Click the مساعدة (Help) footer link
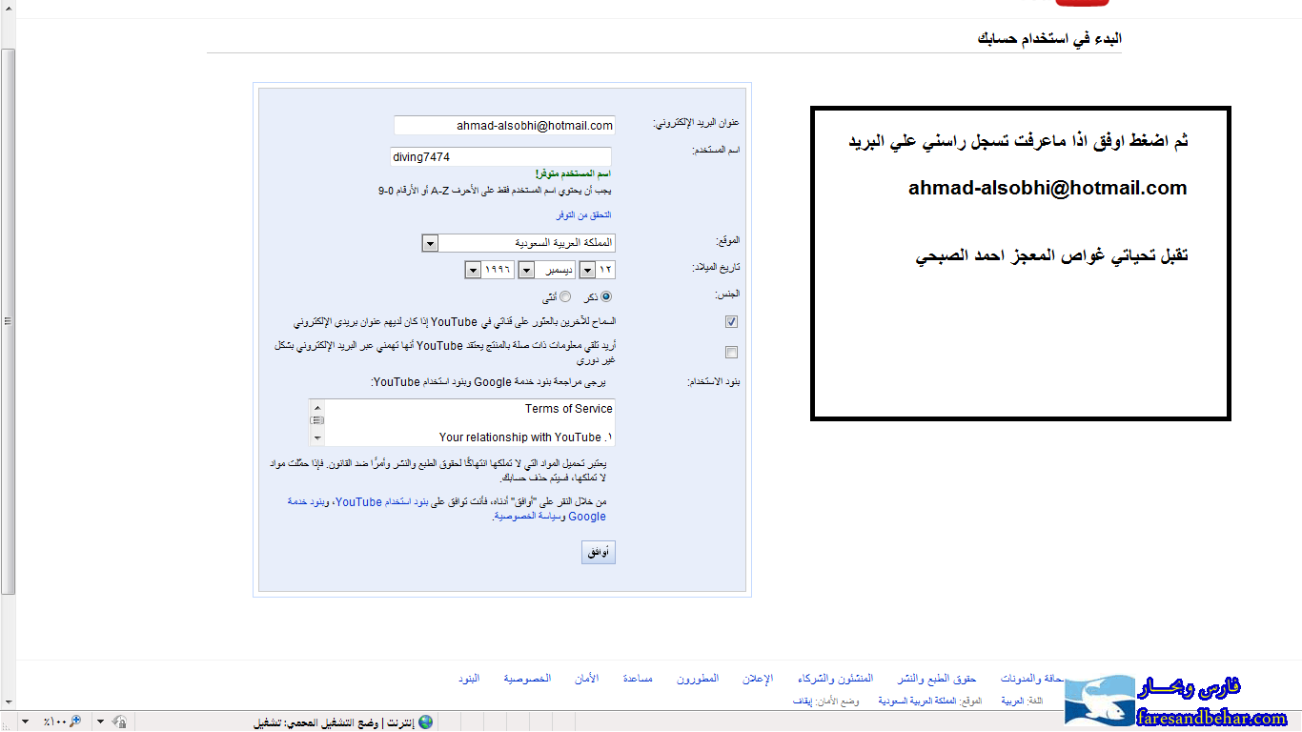Screen dimensions: 1302x732 point(638,679)
